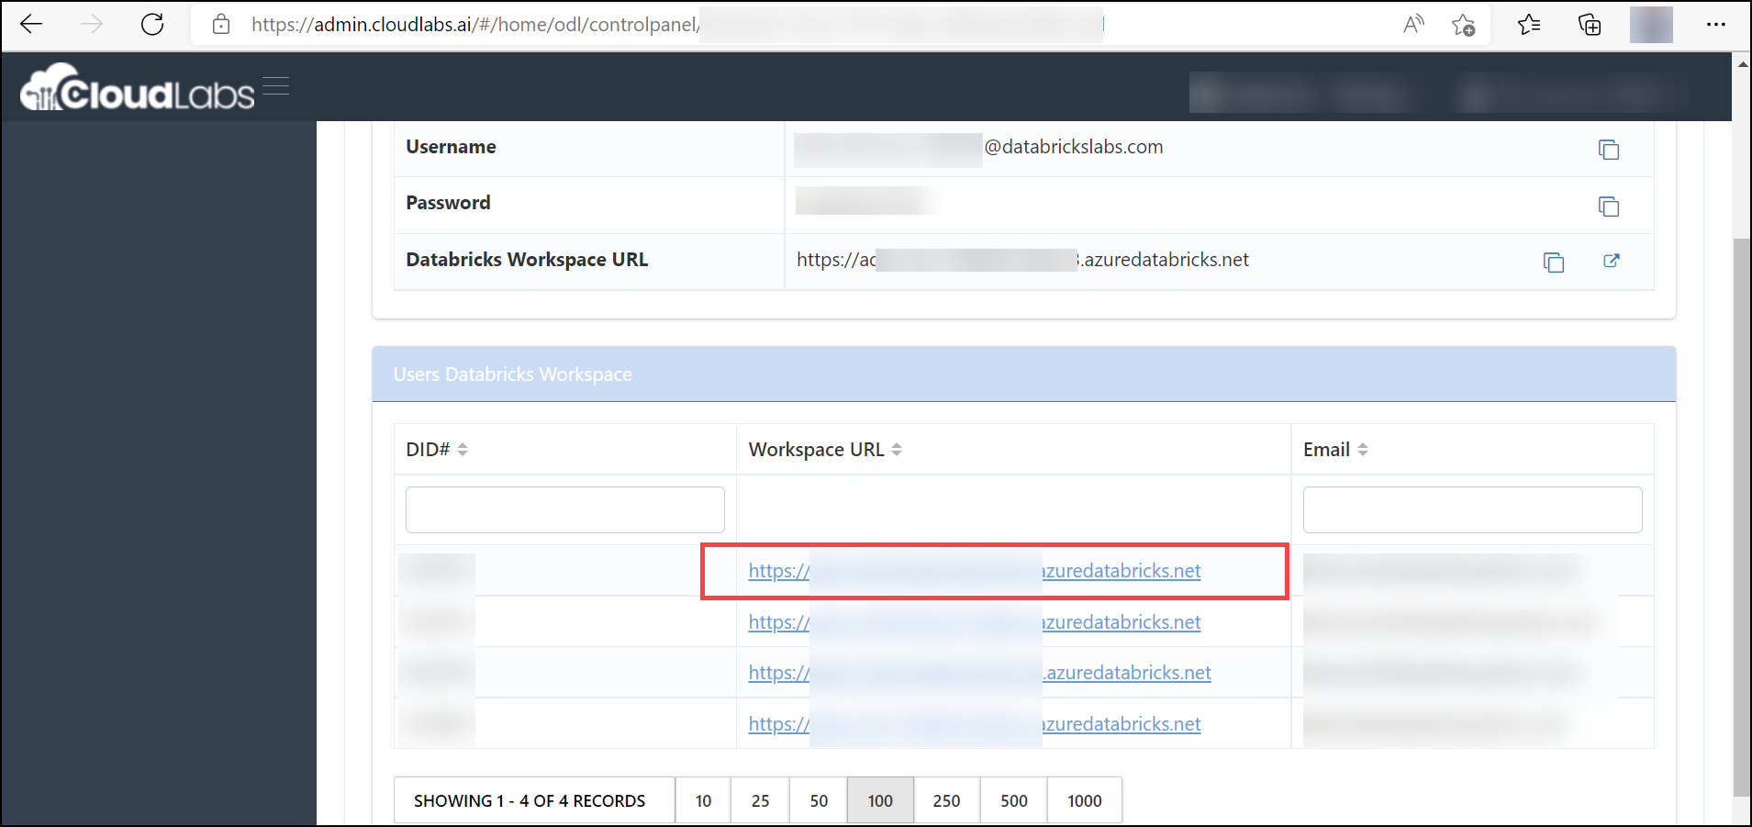This screenshot has width=1752, height=827.
Task: Open the fourth workspace URL link
Action: (975, 724)
